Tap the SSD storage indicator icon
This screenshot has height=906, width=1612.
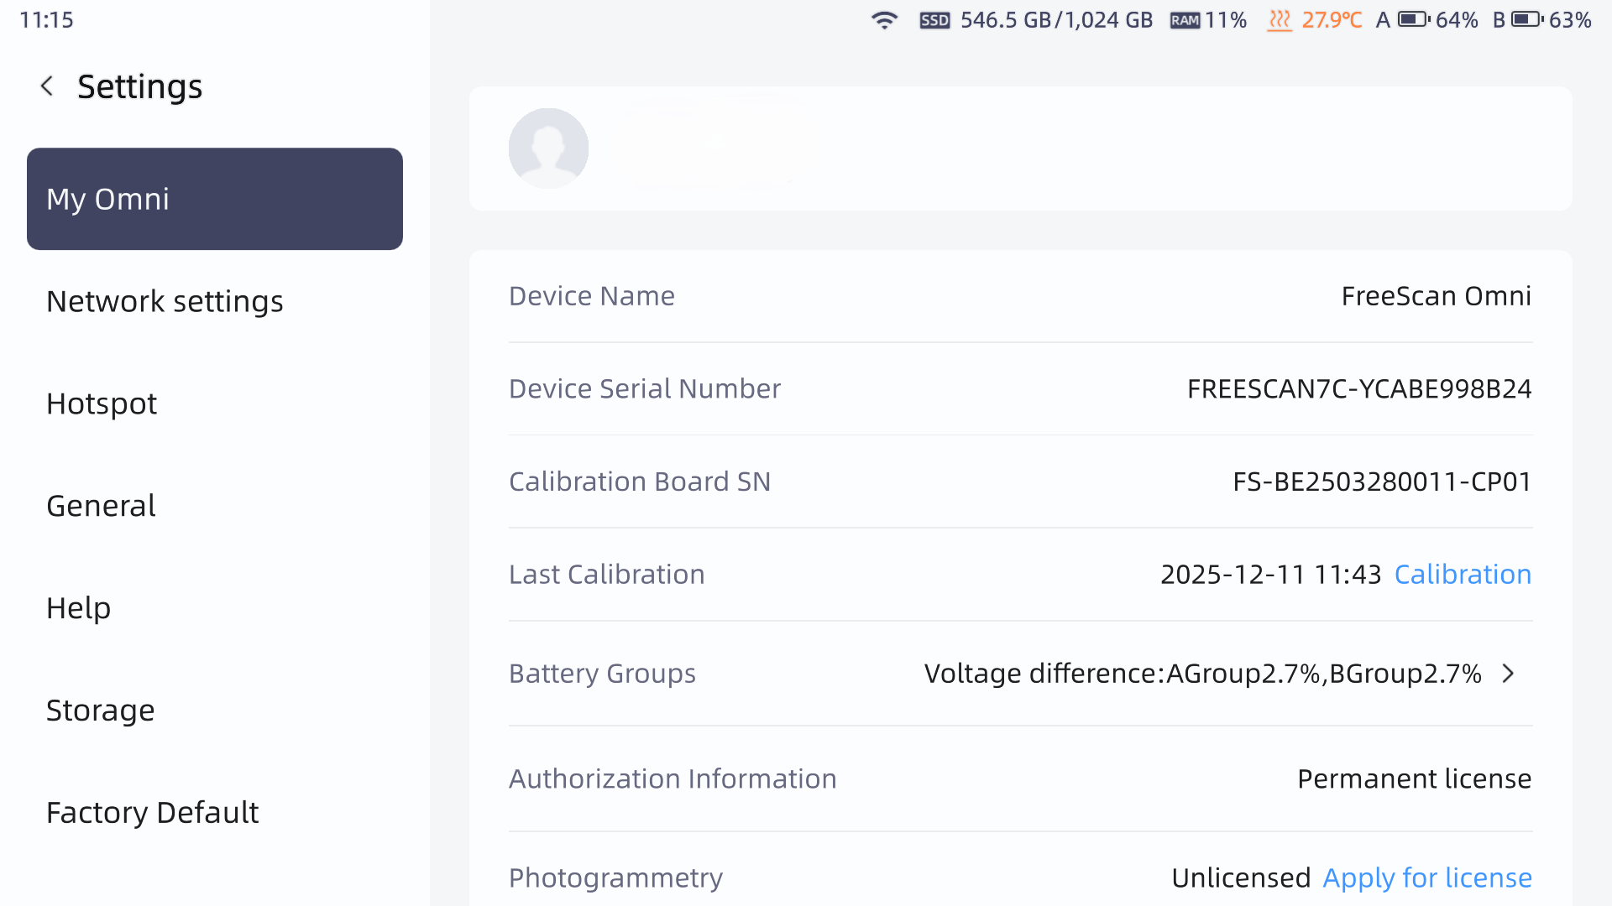934,20
